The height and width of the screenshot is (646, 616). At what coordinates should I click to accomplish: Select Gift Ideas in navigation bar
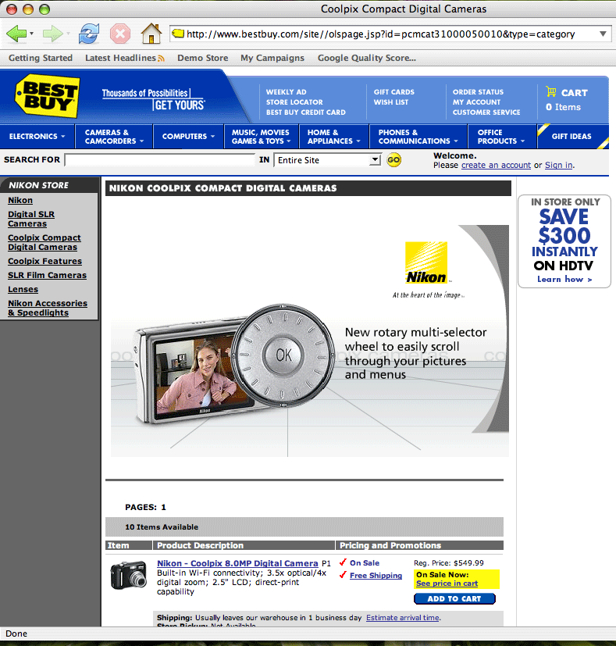571,137
